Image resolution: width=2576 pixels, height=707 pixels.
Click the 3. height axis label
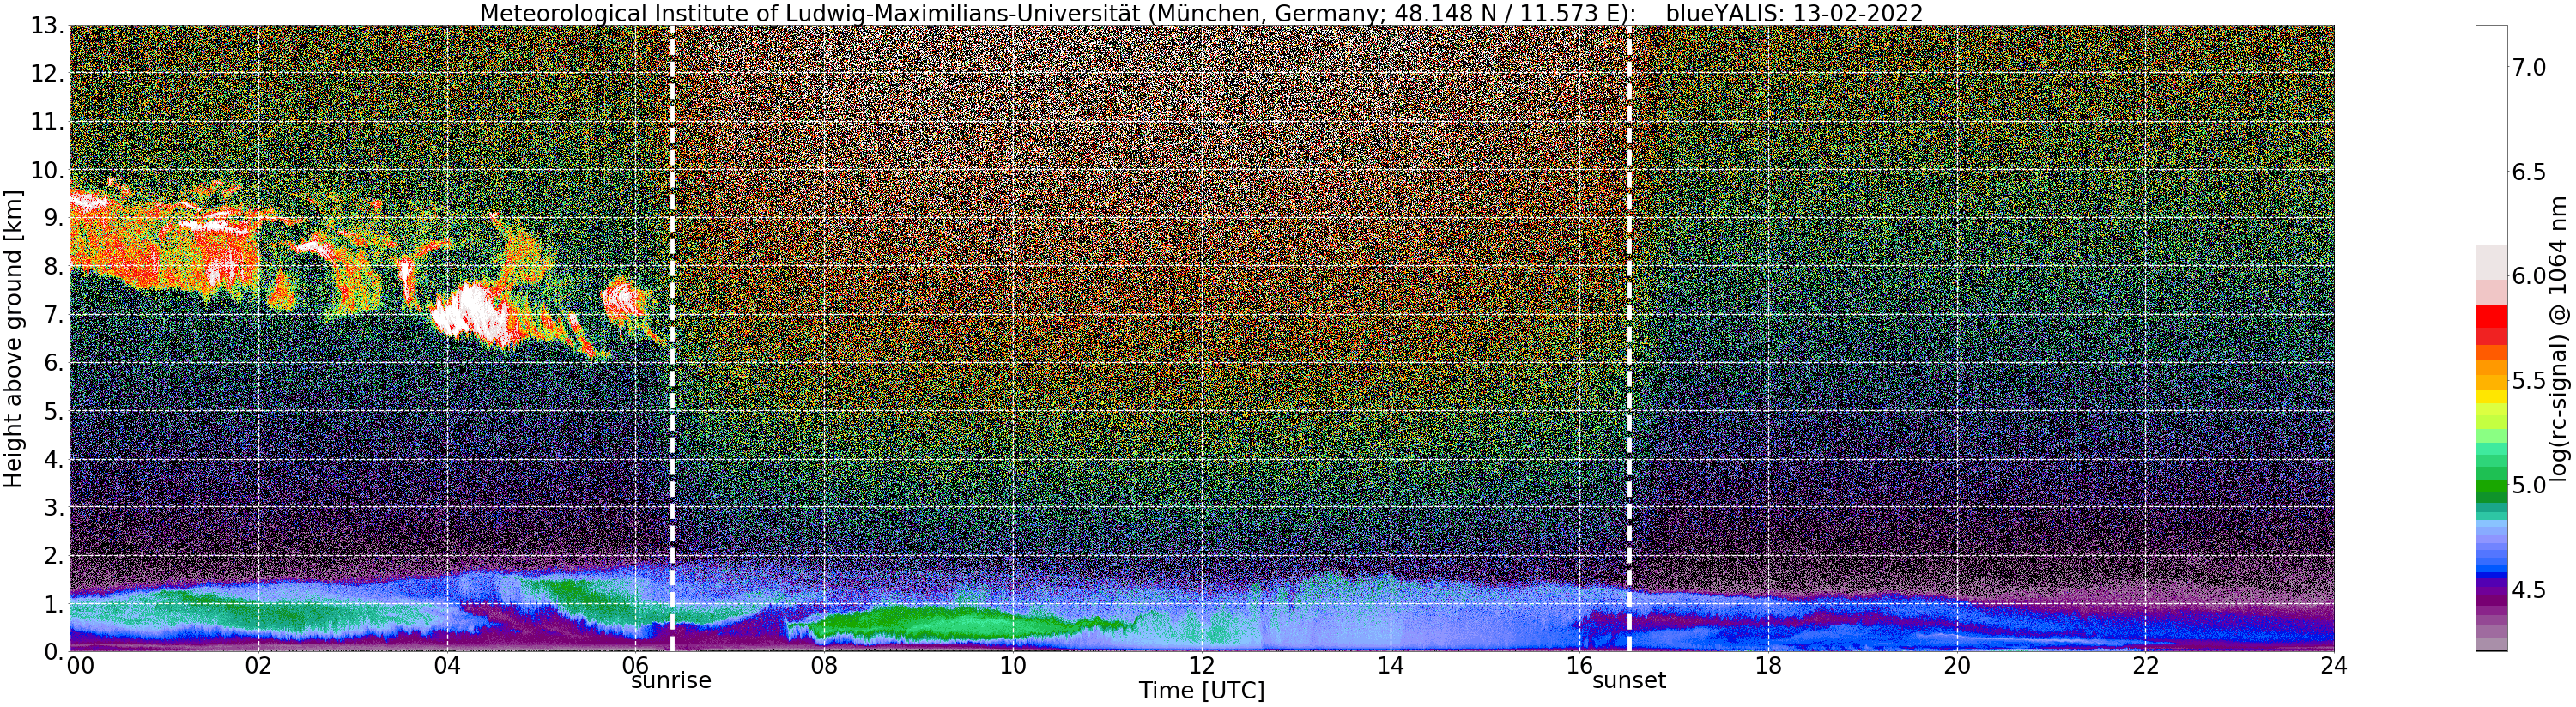[53, 507]
